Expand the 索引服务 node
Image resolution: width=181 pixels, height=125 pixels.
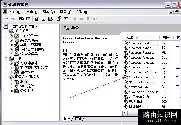[x=11, y=91]
